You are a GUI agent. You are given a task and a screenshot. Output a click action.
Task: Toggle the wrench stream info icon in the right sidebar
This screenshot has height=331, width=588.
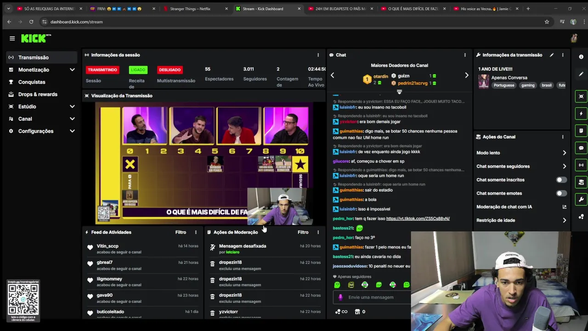click(581, 200)
